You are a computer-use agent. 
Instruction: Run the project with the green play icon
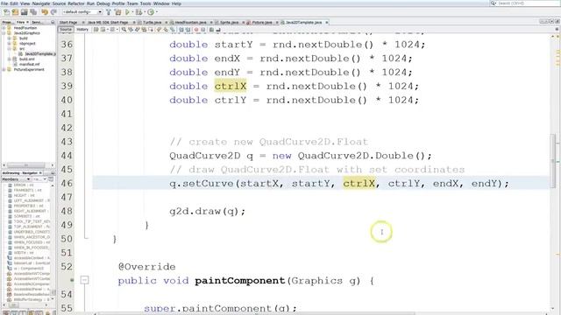coord(127,12)
